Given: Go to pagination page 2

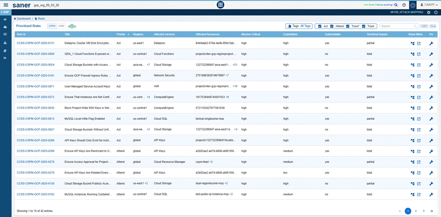Looking at the screenshot, I should point(416,211).
